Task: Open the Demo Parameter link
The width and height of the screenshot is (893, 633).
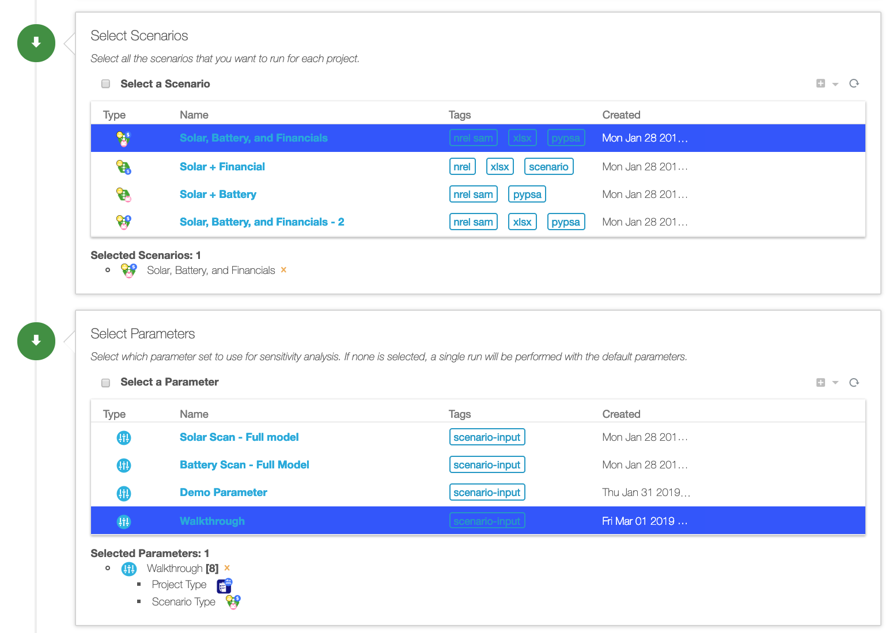Action: 224,493
